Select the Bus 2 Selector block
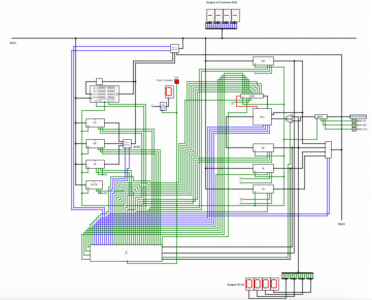This screenshot has width=372, height=300. click(127, 143)
